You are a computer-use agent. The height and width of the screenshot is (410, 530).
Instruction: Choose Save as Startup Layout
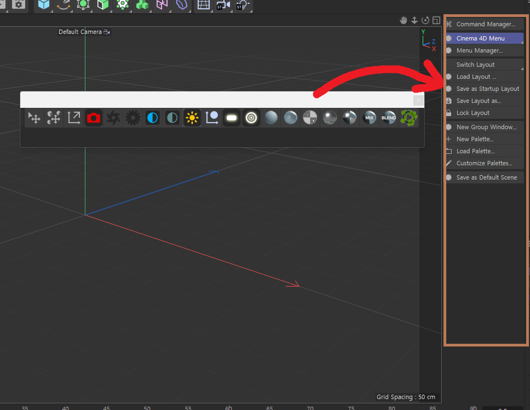(x=487, y=89)
